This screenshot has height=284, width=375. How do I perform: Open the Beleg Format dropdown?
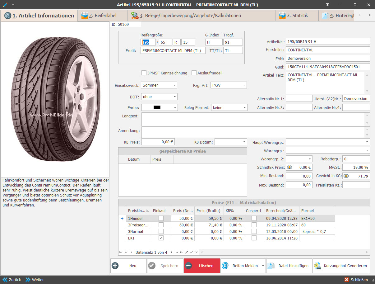click(244, 107)
